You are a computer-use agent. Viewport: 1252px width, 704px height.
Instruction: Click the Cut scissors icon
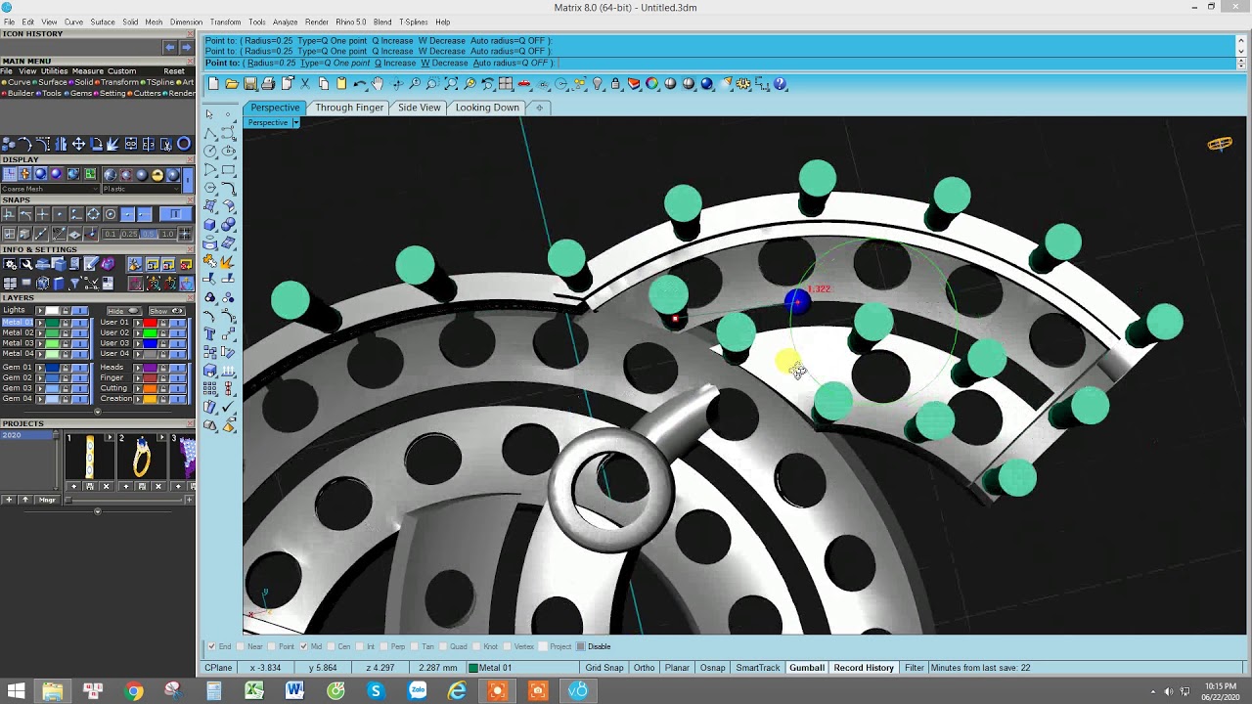click(x=305, y=84)
